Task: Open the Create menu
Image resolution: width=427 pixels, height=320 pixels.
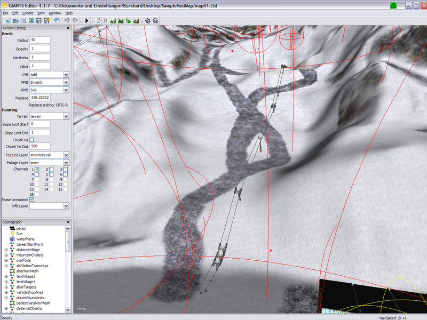Action: click(x=28, y=13)
